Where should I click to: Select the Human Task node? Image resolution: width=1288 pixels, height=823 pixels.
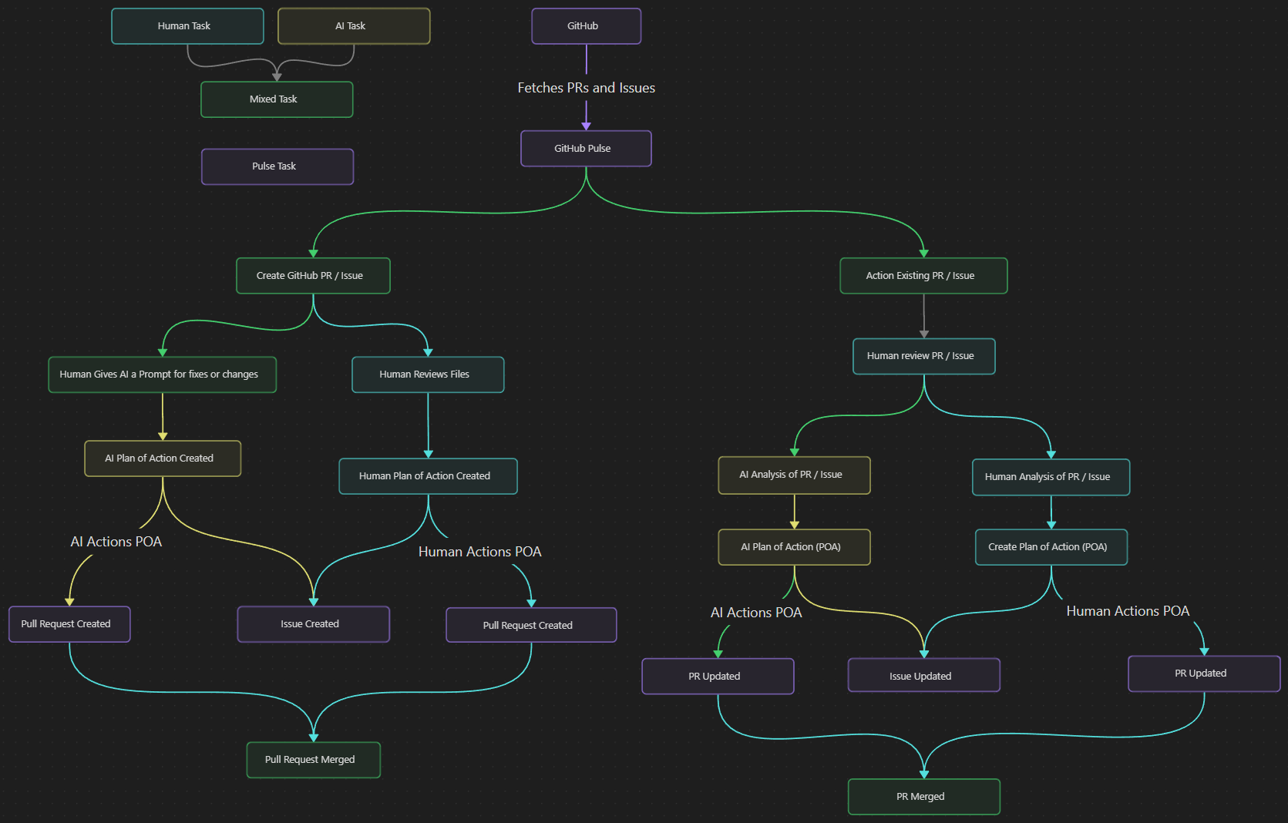[187, 26]
